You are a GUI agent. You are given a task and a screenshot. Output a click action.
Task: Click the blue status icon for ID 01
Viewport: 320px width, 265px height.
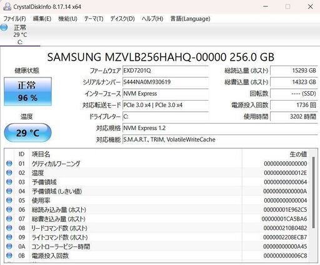point(9,164)
